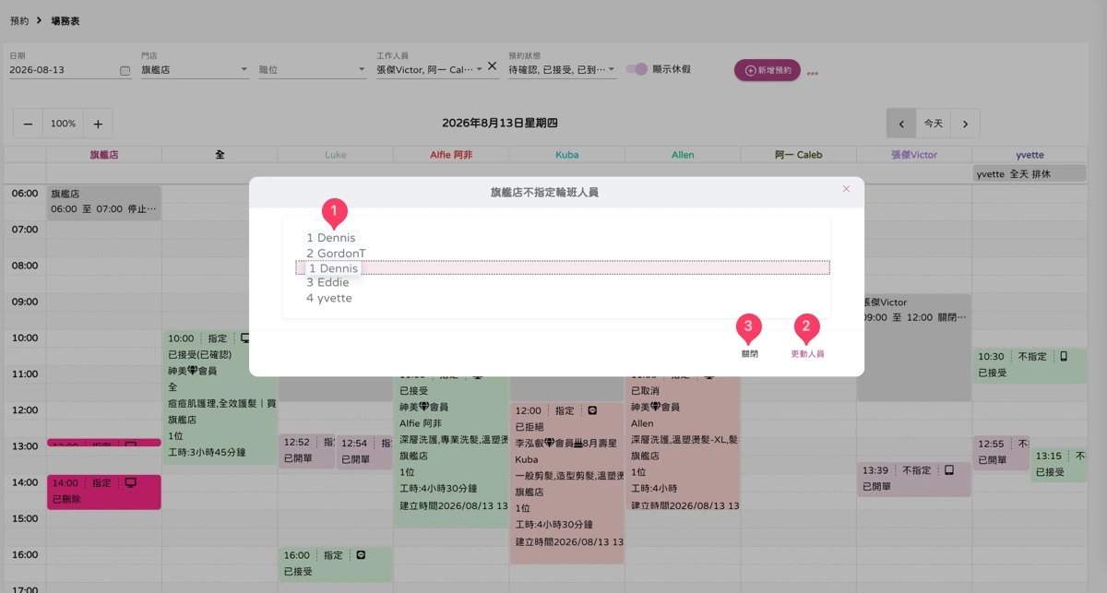Open the 10:30 不指定 yvette appointment
This screenshot has width=1107, height=593.
[1030, 365]
